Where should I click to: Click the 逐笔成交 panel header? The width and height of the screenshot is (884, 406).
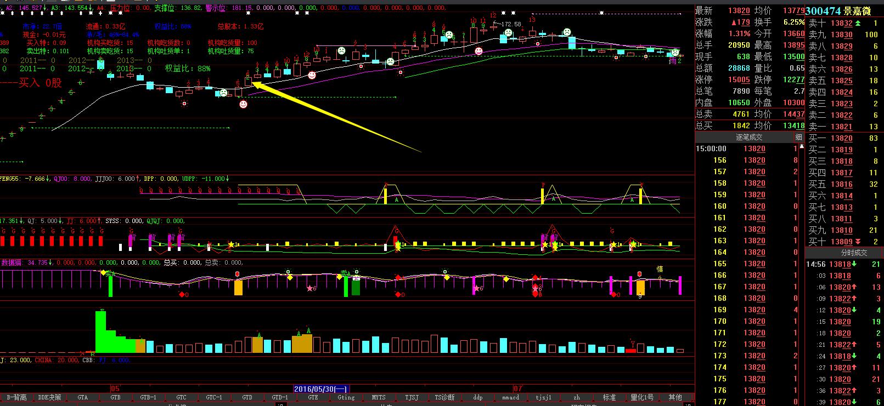(x=749, y=137)
